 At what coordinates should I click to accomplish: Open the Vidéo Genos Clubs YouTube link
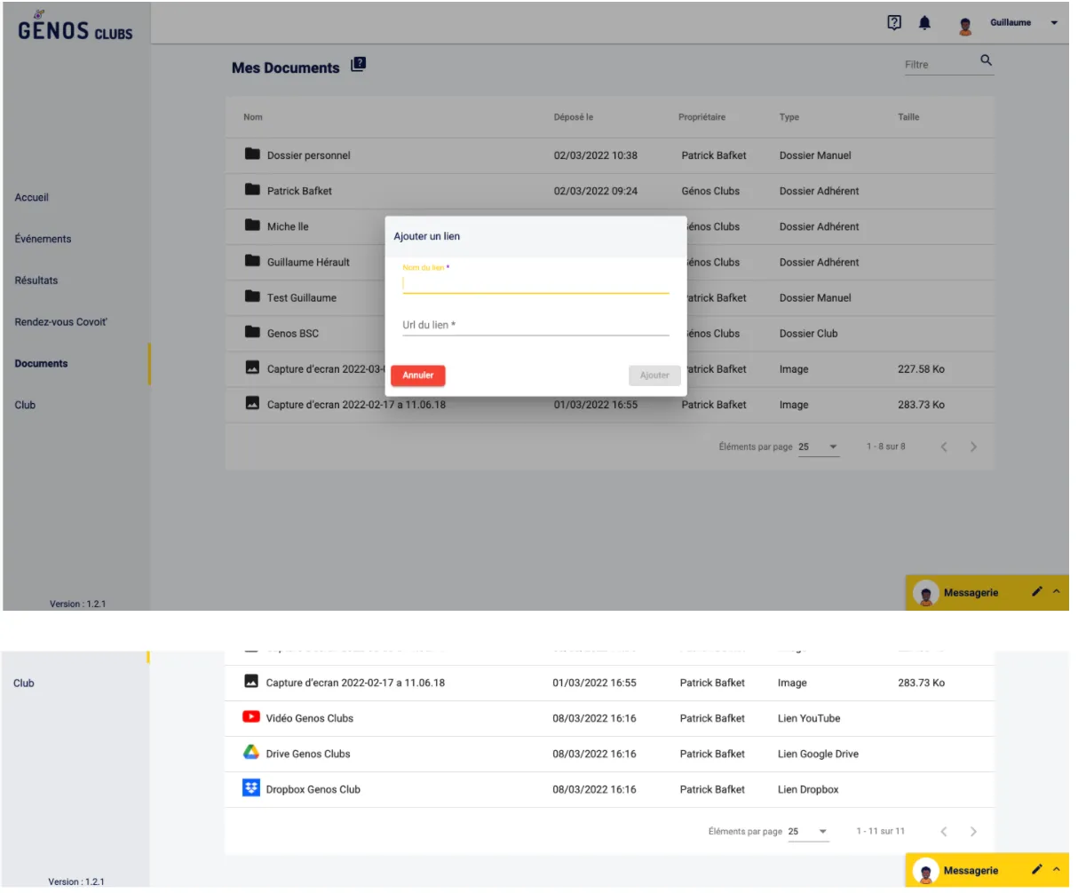coord(309,718)
